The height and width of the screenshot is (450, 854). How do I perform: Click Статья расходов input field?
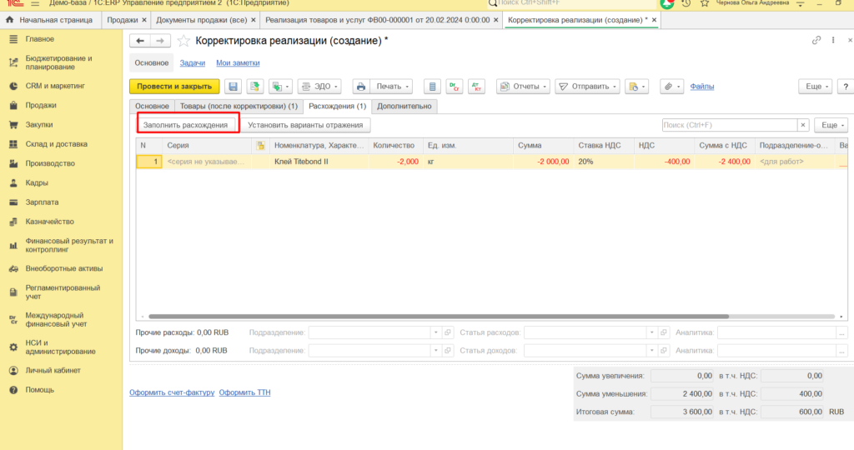(585, 332)
